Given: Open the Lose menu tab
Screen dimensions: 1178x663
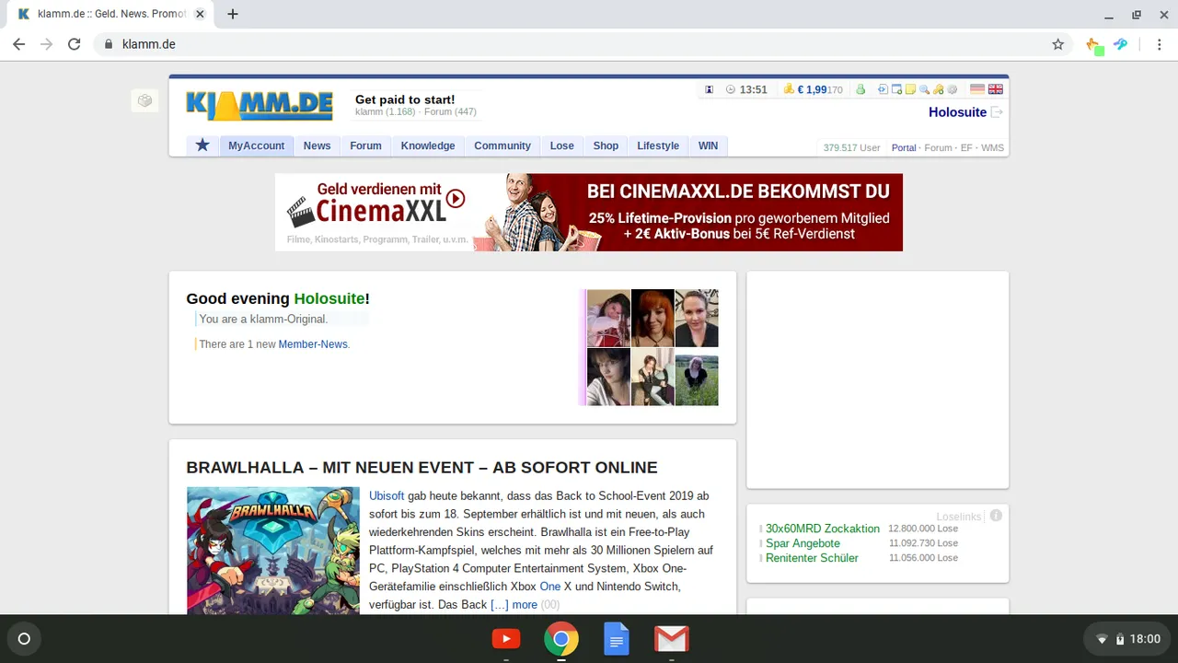Looking at the screenshot, I should (562, 145).
